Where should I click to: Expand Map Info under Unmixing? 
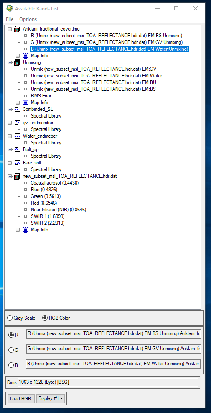click(18, 103)
